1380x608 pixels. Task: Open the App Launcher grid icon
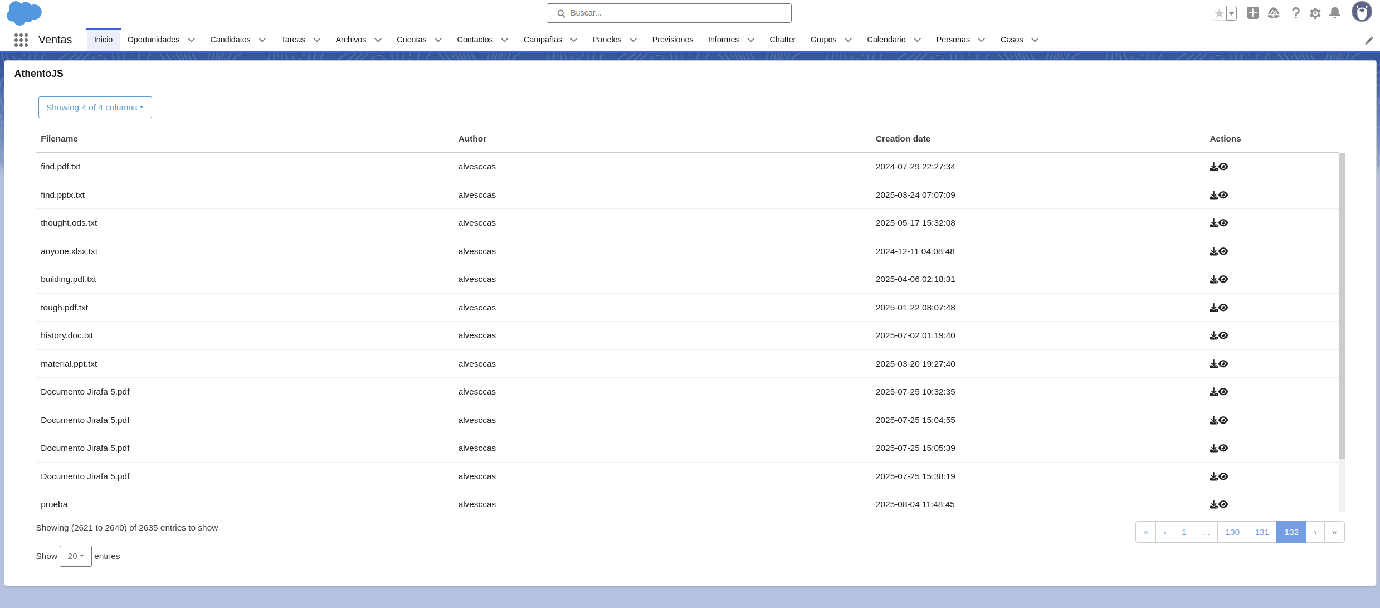(x=21, y=40)
